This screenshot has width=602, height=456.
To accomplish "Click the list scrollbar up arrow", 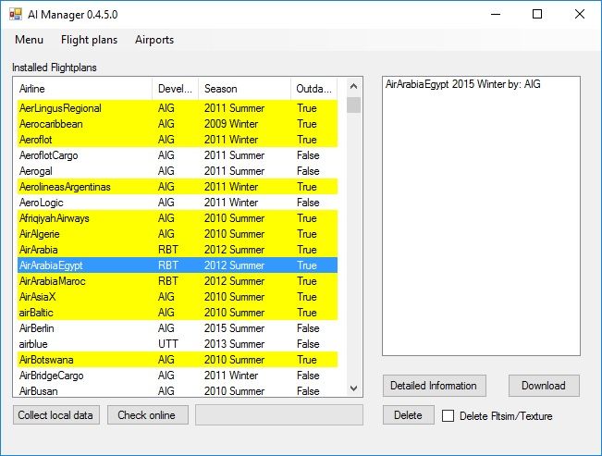I will pos(353,86).
